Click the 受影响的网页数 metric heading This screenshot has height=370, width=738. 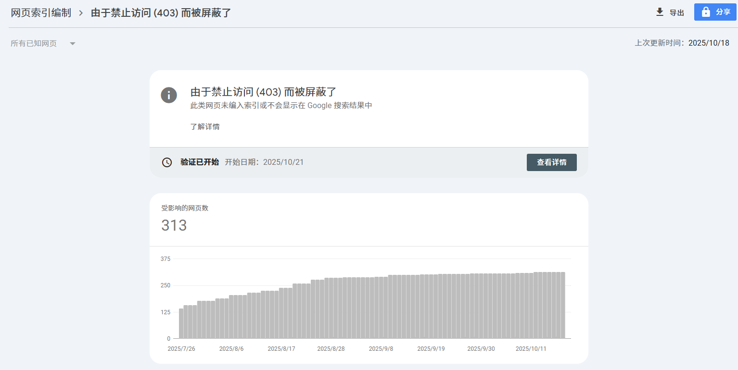coord(185,208)
